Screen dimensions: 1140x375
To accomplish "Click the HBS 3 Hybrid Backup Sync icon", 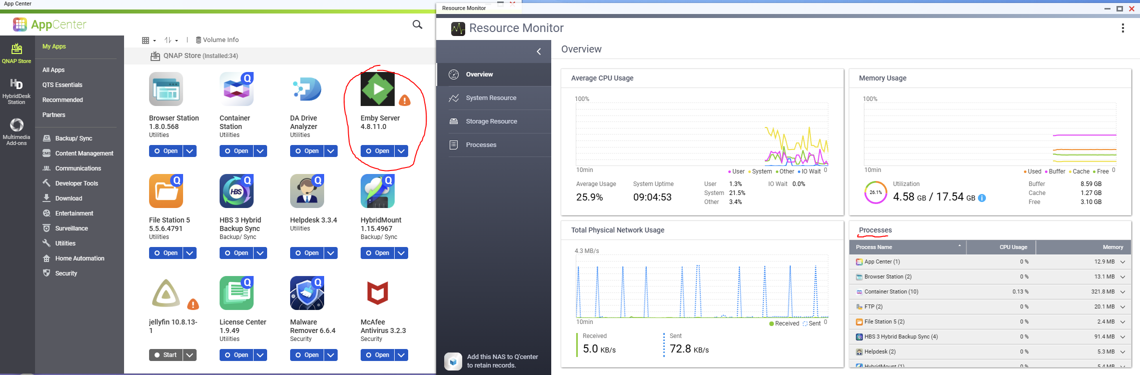I will point(237,191).
